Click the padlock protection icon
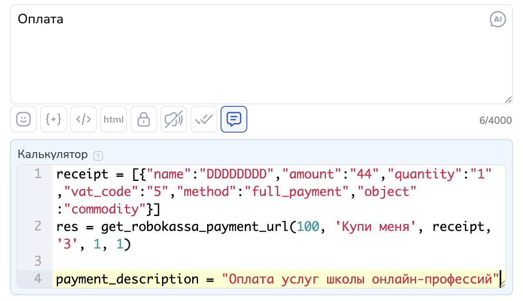 click(x=144, y=119)
